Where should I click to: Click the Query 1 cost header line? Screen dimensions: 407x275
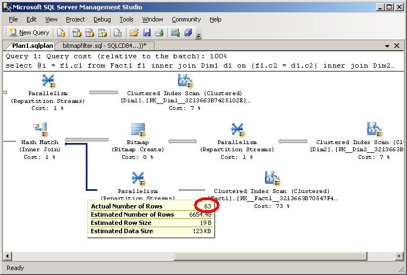(116, 56)
